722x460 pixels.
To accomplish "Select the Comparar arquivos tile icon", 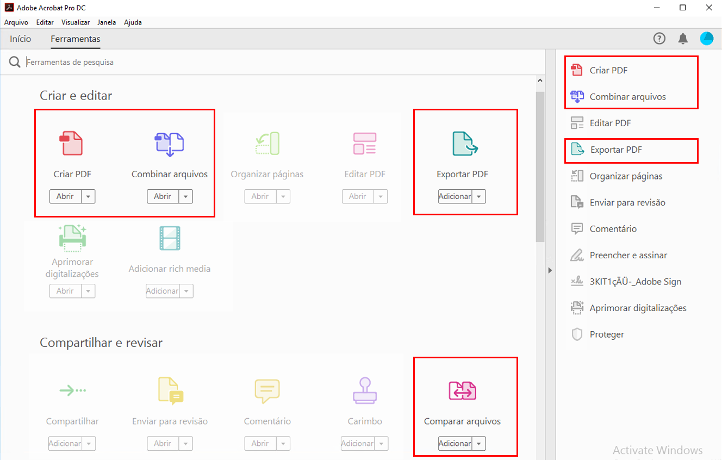I will tap(462, 390).
